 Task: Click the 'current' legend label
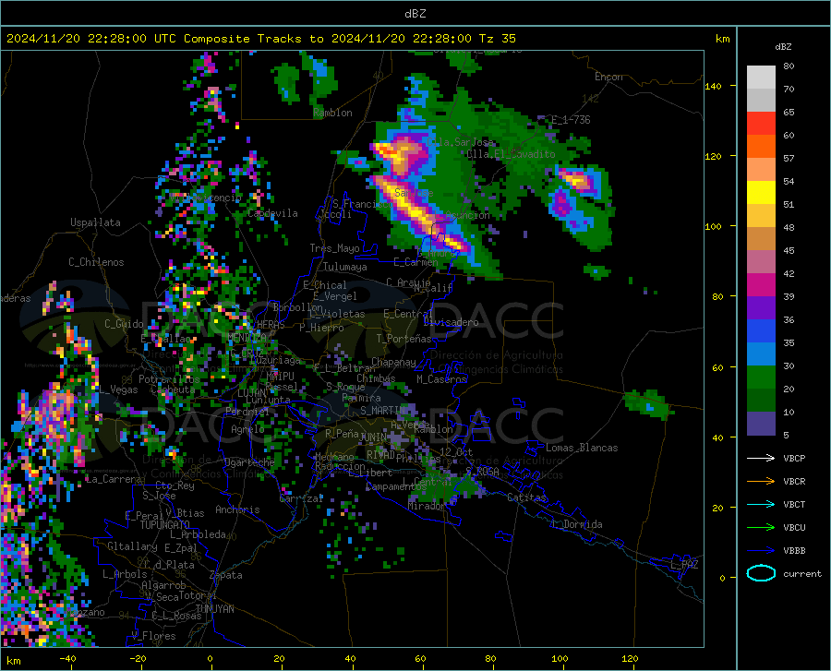point(802,573)
